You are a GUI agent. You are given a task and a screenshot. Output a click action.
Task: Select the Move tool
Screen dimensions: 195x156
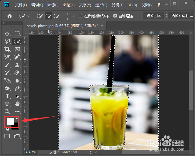click(x=7, y=34)
